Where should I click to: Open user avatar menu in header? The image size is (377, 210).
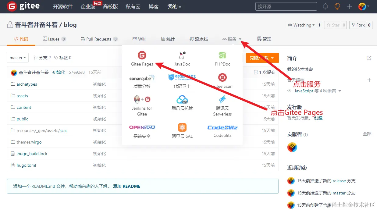click(364, 6)
